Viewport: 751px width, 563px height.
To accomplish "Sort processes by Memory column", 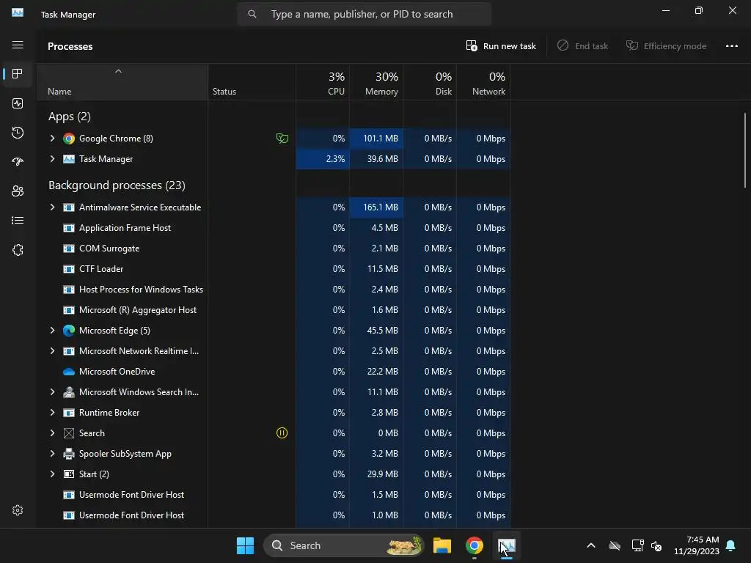I will [x=376, y=82].
